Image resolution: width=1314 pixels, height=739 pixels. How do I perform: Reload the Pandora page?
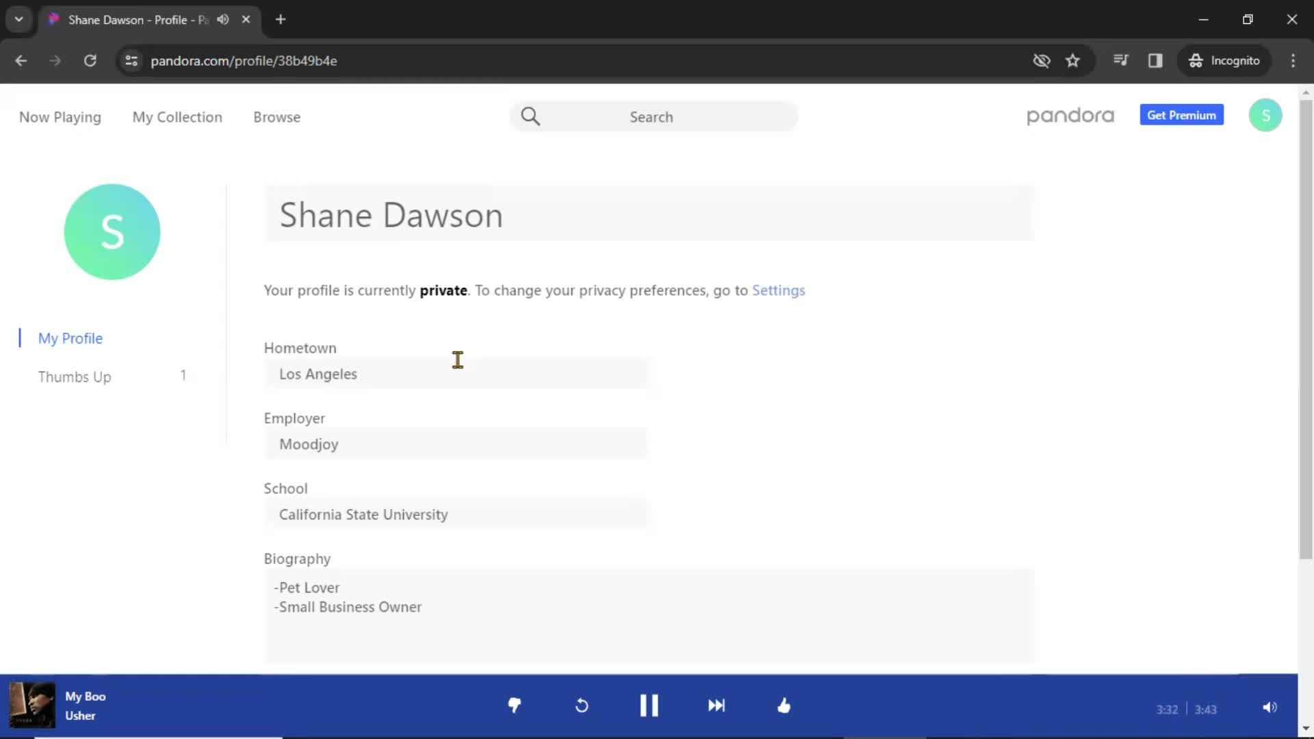click(x=90, y=61)
